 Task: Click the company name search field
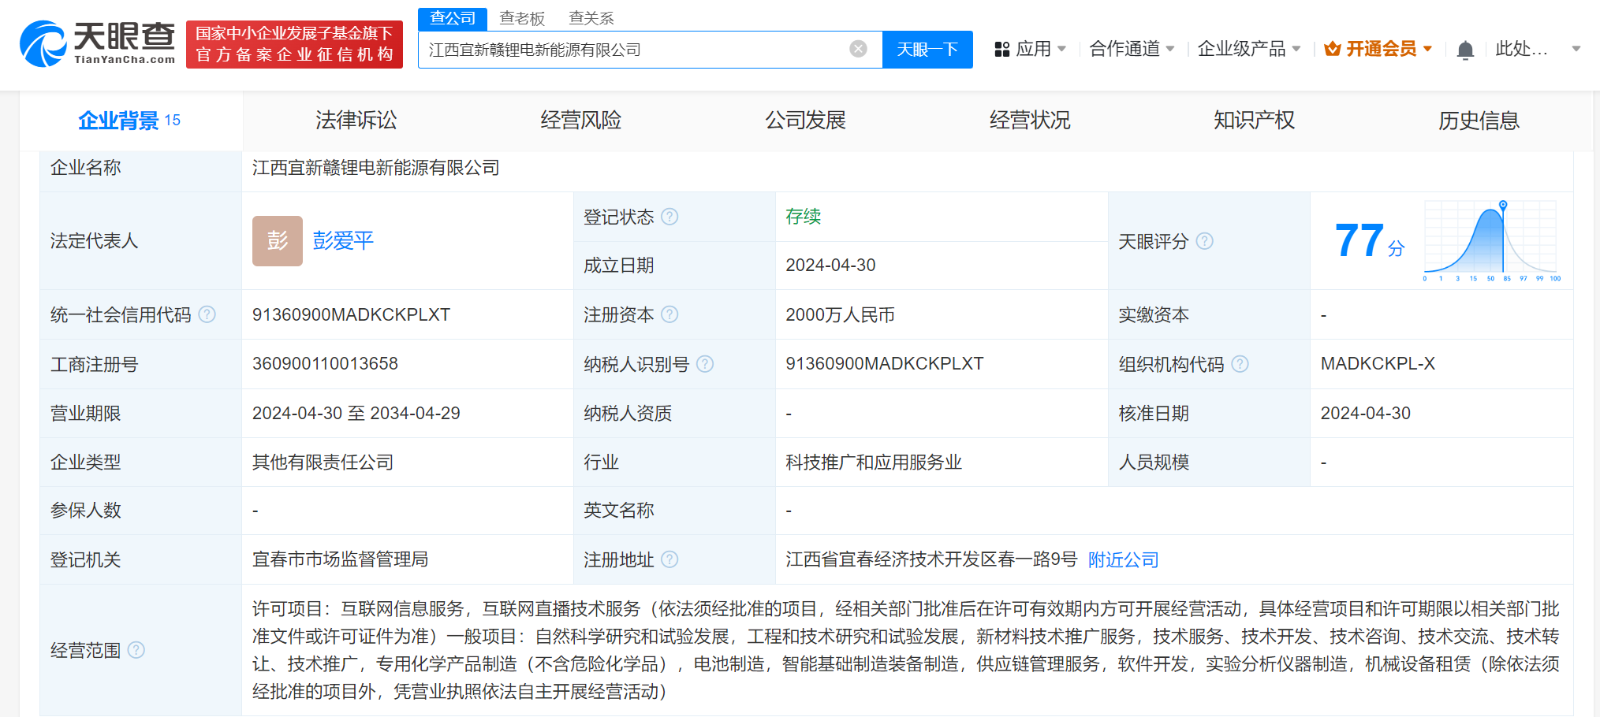point(631,50)
